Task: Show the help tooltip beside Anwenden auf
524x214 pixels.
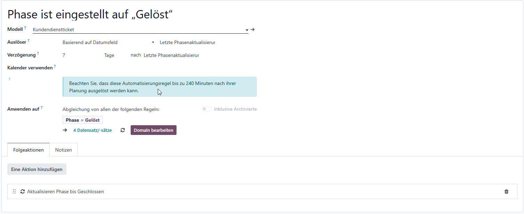Action: (x=42, y=108)
